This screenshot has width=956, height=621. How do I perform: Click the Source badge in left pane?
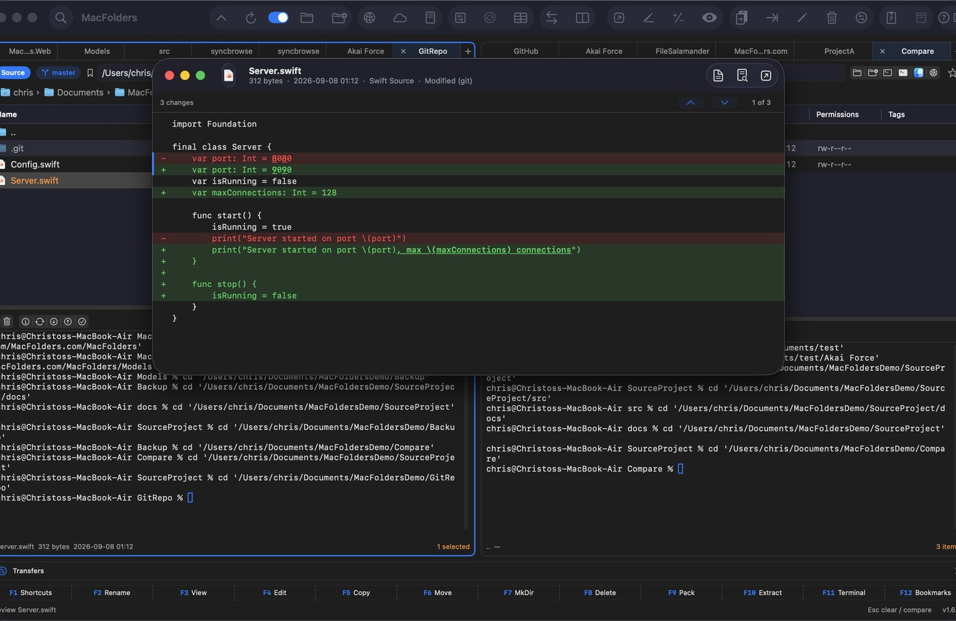[x=14, y=72]
